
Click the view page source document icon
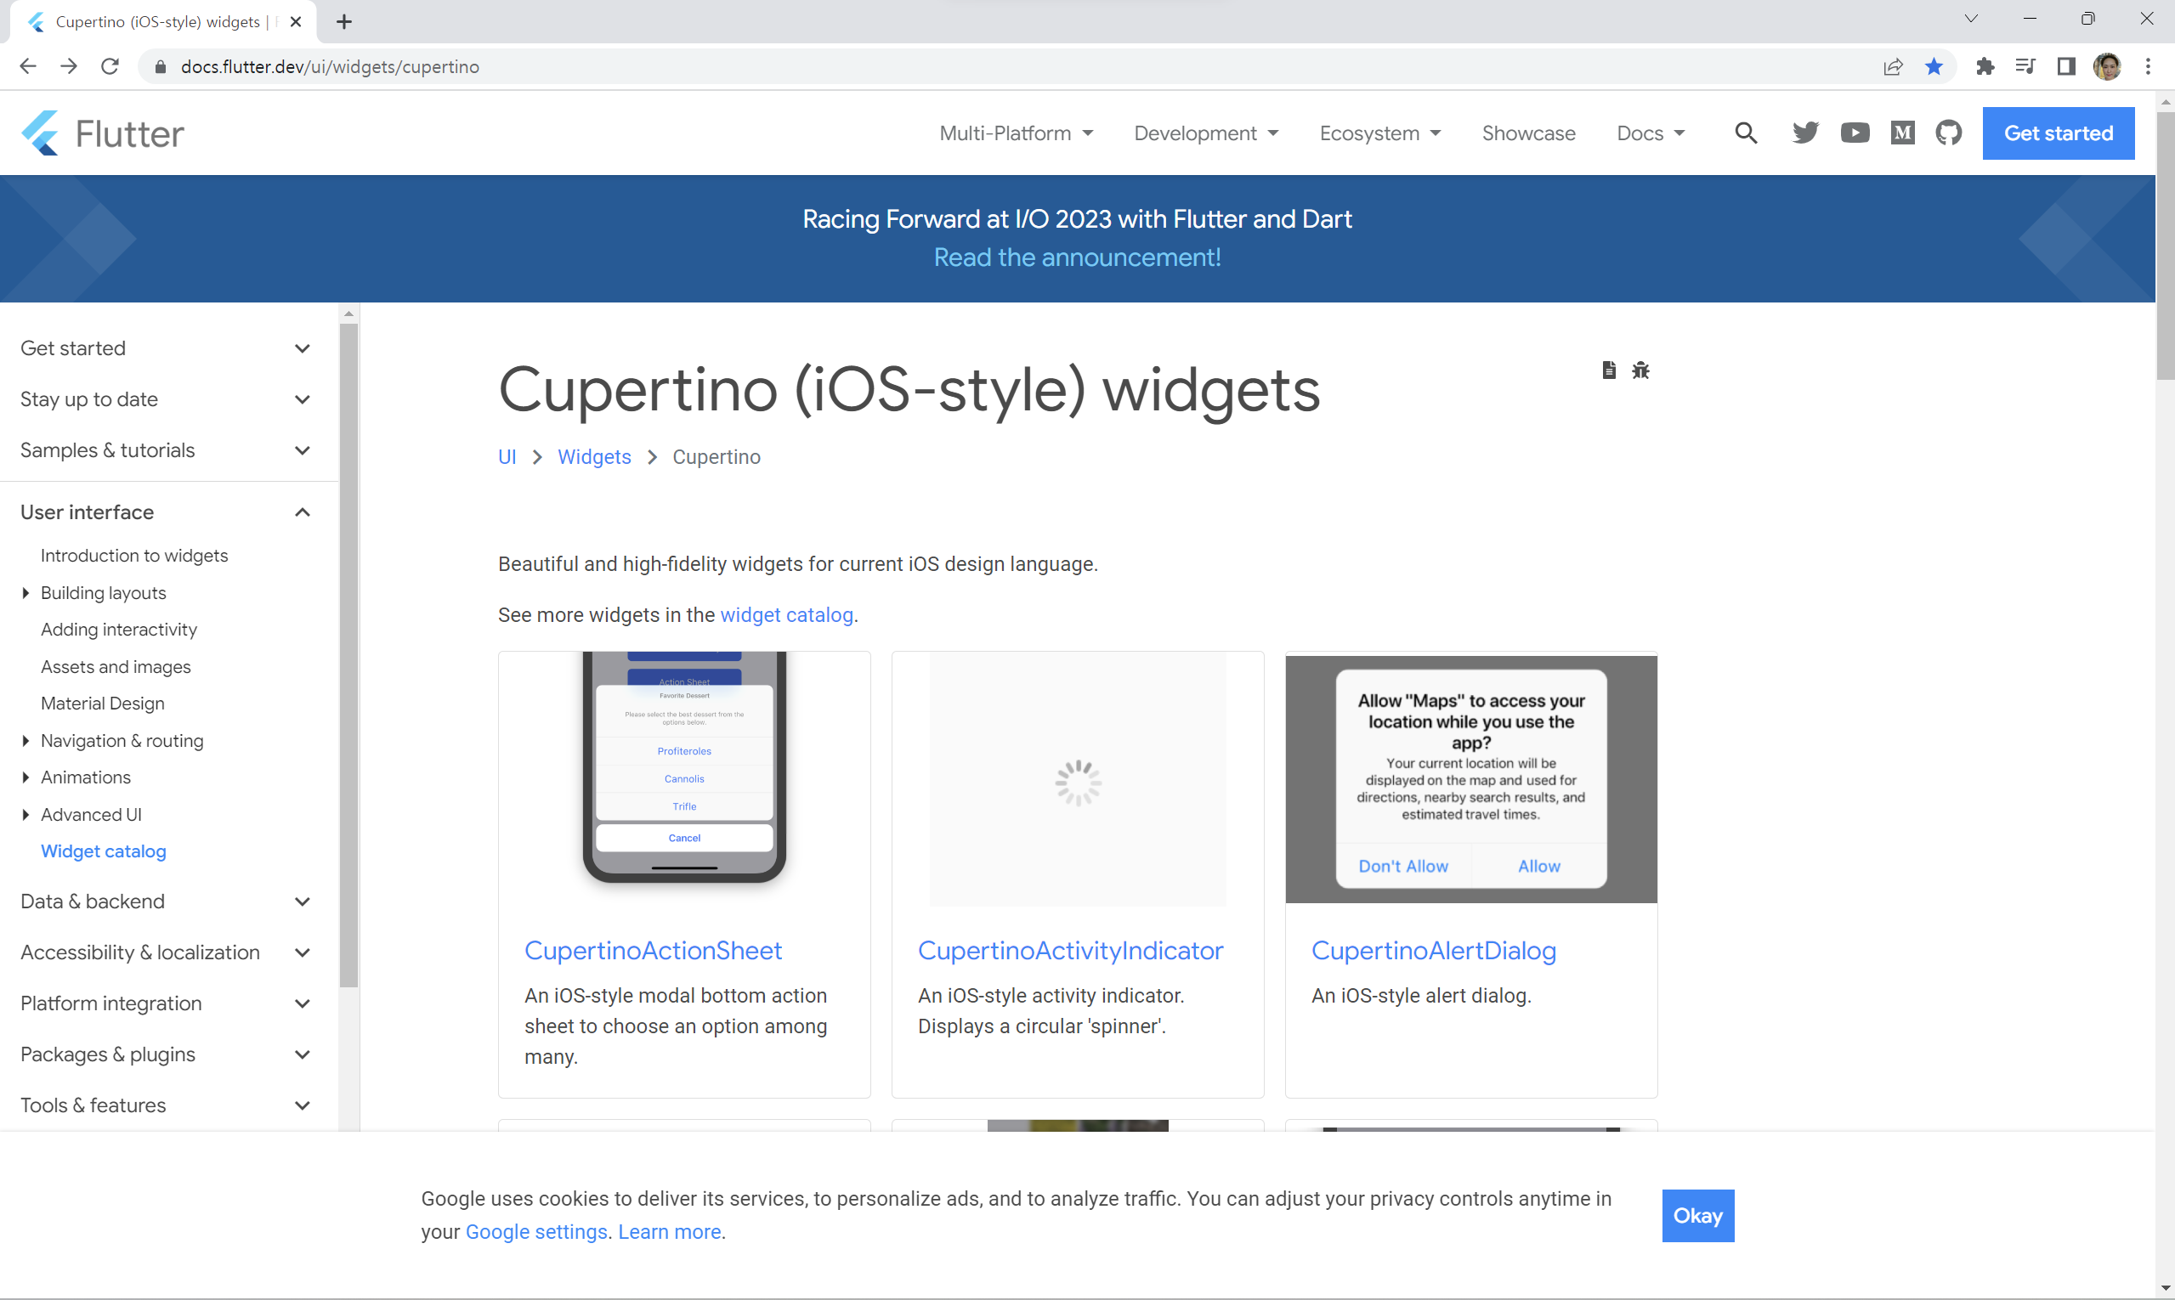[1609, 370]
